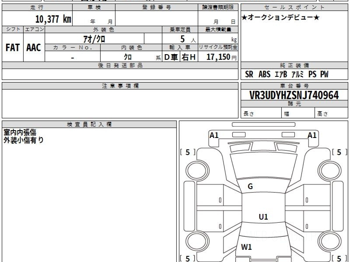Image resolution: width=350 pixels, height=262 pixels.
Task: Select the U1 dent marker on the roof
Action: coord(263,217)
